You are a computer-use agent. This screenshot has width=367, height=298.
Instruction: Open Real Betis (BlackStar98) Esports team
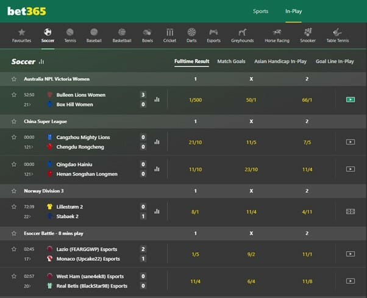tap(91, 286)
